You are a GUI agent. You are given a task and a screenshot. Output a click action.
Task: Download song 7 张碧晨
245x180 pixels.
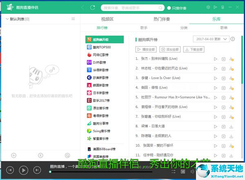coord(232,117)
